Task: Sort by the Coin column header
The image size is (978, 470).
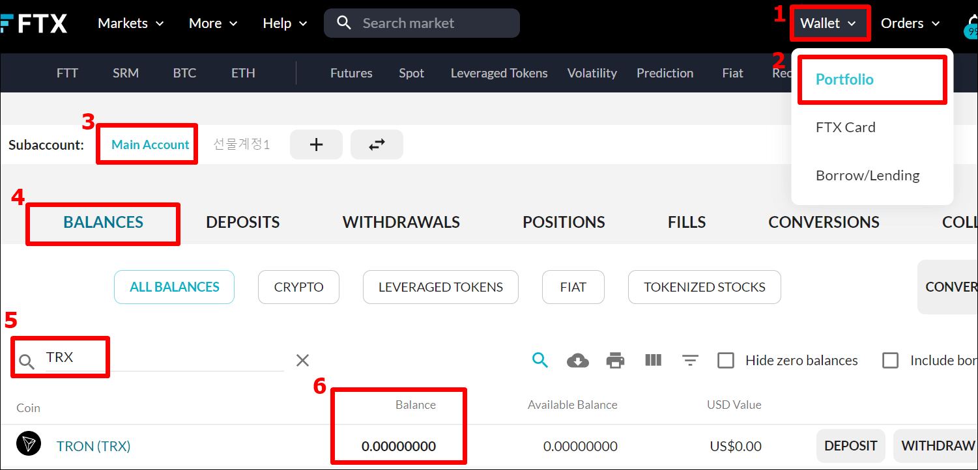Action: 28,408
